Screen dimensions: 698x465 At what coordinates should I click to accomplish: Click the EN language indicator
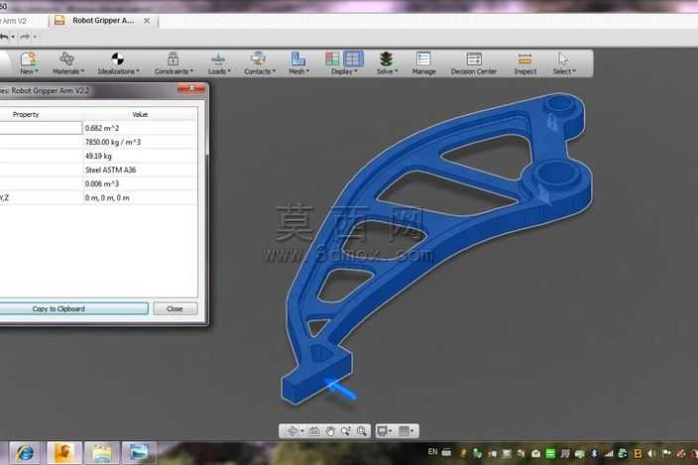pyautogui.click(x=432, y=452)
